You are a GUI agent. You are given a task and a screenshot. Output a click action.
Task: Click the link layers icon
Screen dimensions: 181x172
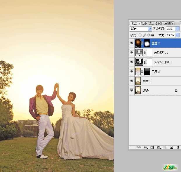point(139,147)
